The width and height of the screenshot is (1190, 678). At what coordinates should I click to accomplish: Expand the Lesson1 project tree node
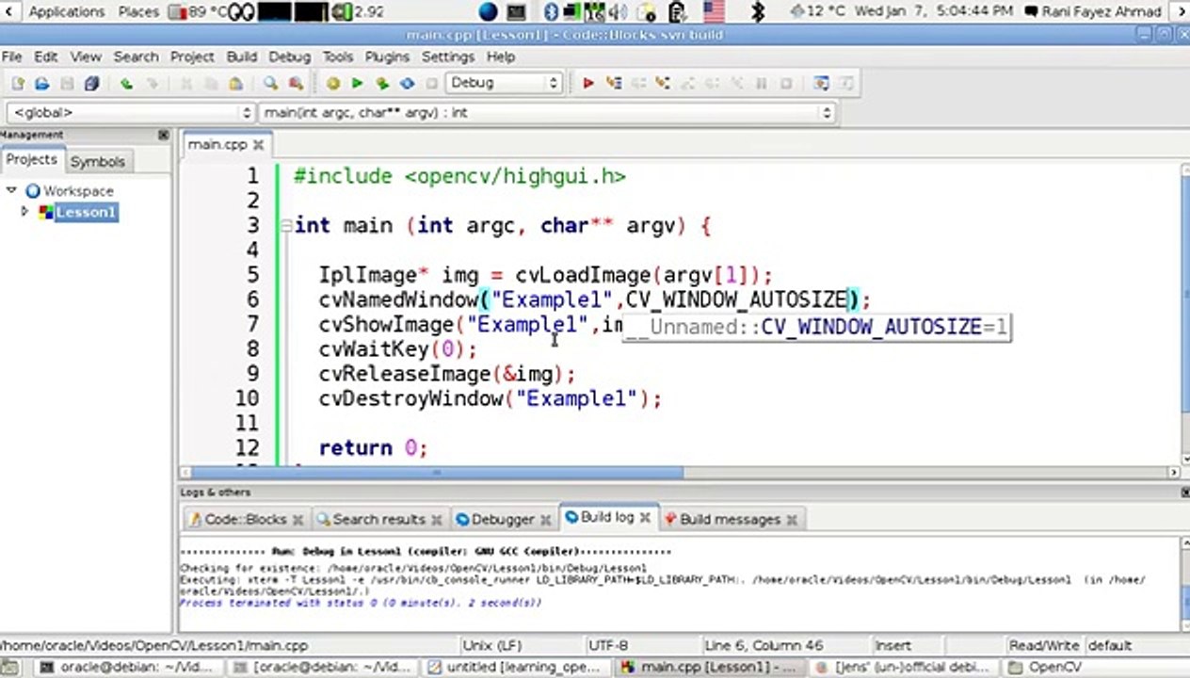point(24,212)
